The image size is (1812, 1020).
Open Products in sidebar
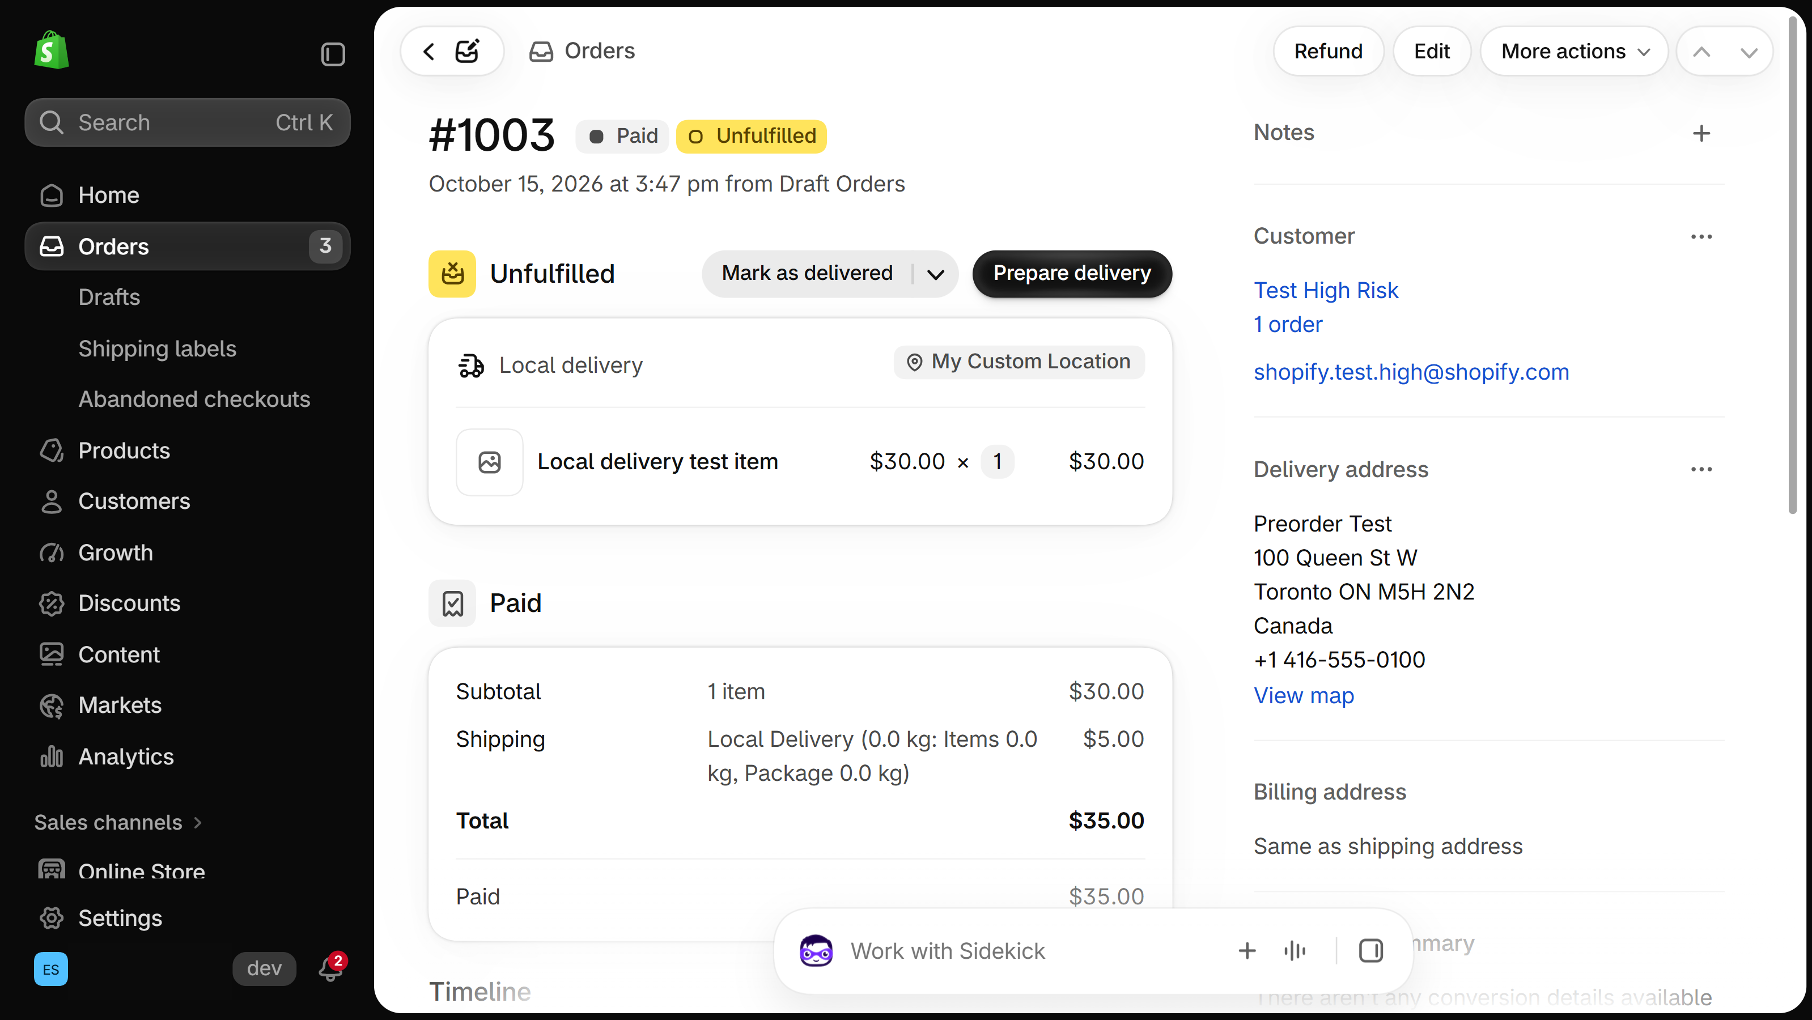point(187,450)
